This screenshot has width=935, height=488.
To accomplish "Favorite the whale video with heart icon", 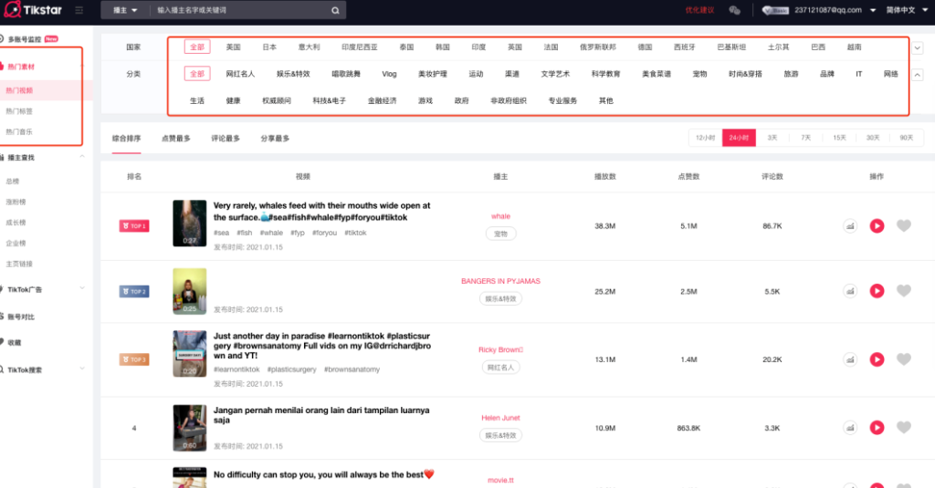I will tap(904, 226).
